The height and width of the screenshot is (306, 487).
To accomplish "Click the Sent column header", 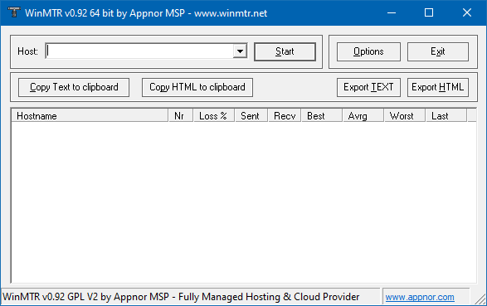I will coord(251,116).
